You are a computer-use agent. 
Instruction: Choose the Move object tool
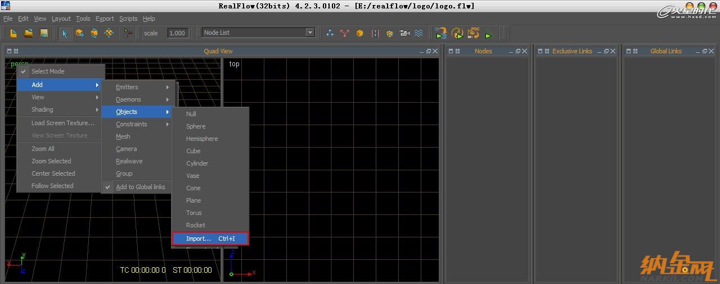(x=79, y=33)
